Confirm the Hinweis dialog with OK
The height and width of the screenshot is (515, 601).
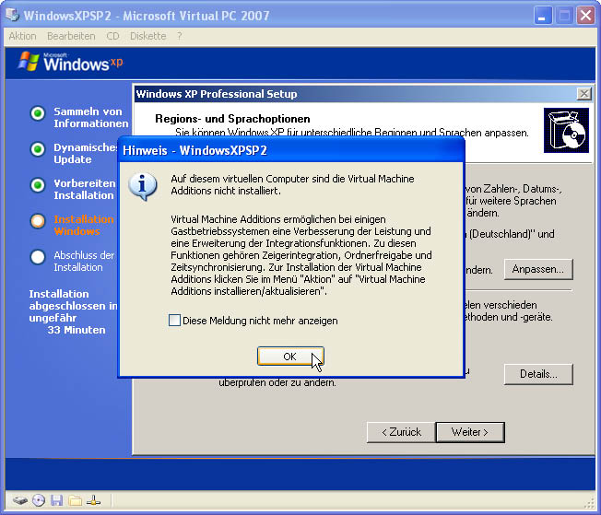tap(290, 357)
